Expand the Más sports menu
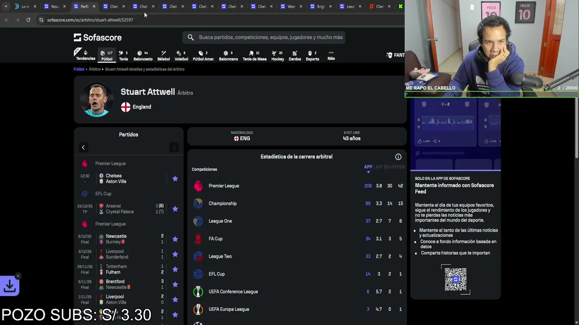579x325 pixels. pyautogui.click(x=331, y=55)
